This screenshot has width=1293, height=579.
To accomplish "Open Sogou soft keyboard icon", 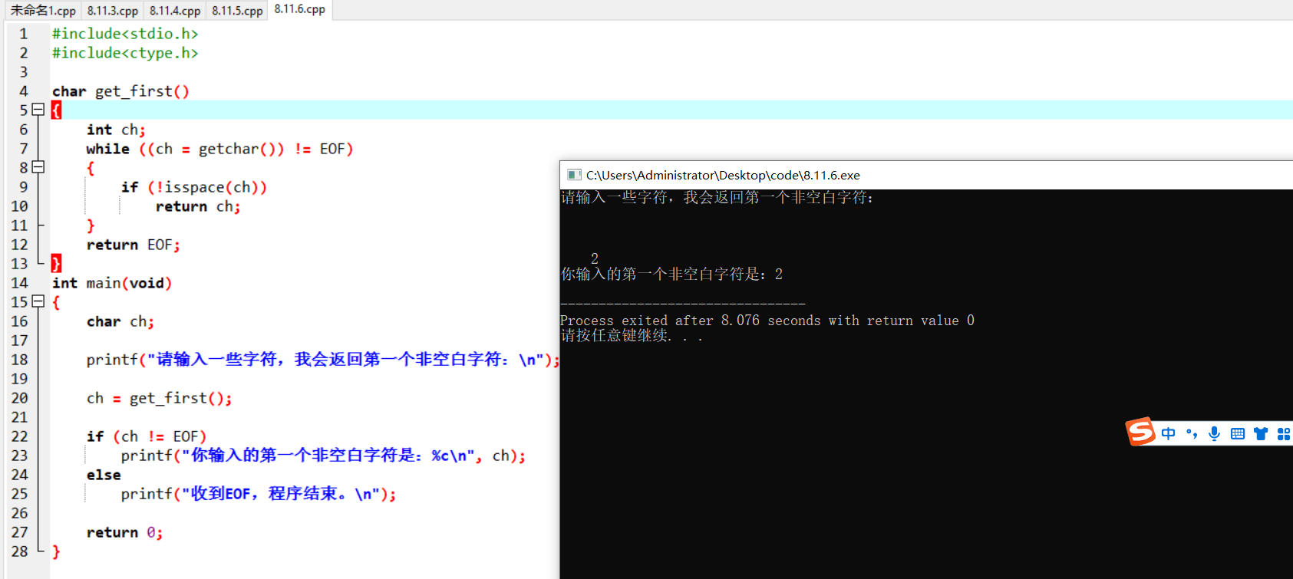I will [x=1237, y=433].
